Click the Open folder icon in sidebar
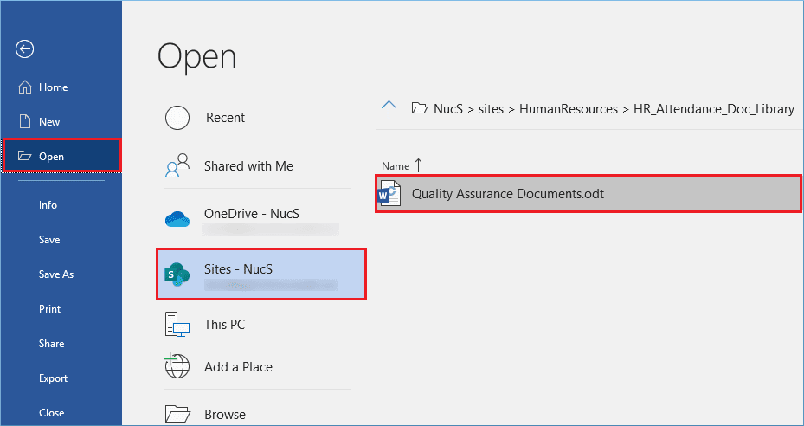This screenshot has height=426, width=804. tap(24, 156)
